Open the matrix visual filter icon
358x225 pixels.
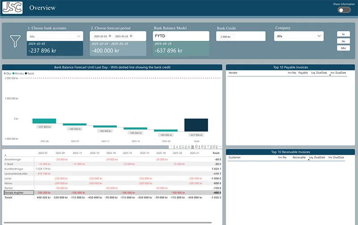[x=208, y=147]
